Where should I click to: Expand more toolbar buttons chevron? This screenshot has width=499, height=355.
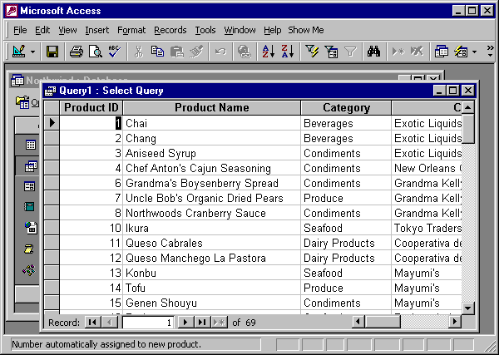[491, 52]
